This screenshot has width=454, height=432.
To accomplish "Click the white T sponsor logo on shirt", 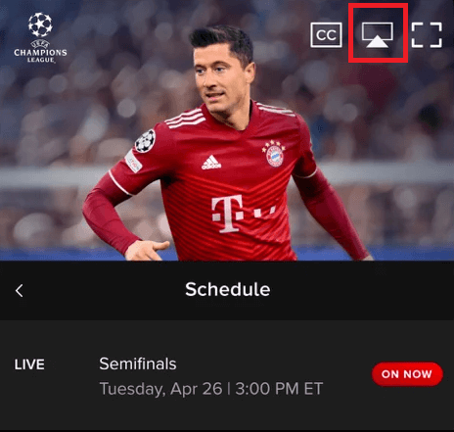I will [228, 214].
